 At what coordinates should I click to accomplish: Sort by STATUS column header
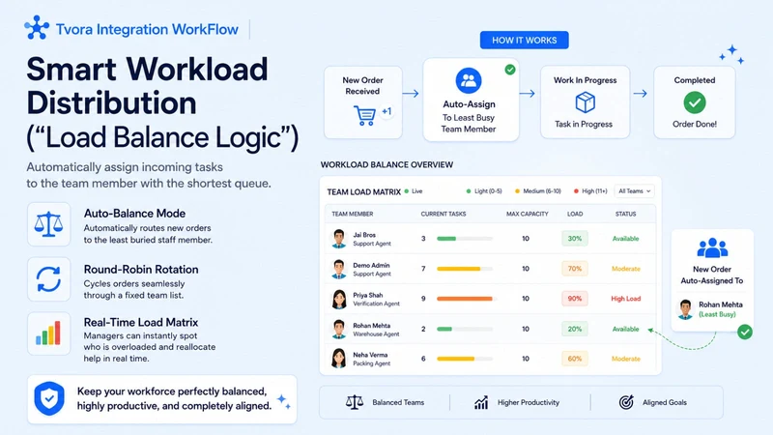(x=625, y=214)
